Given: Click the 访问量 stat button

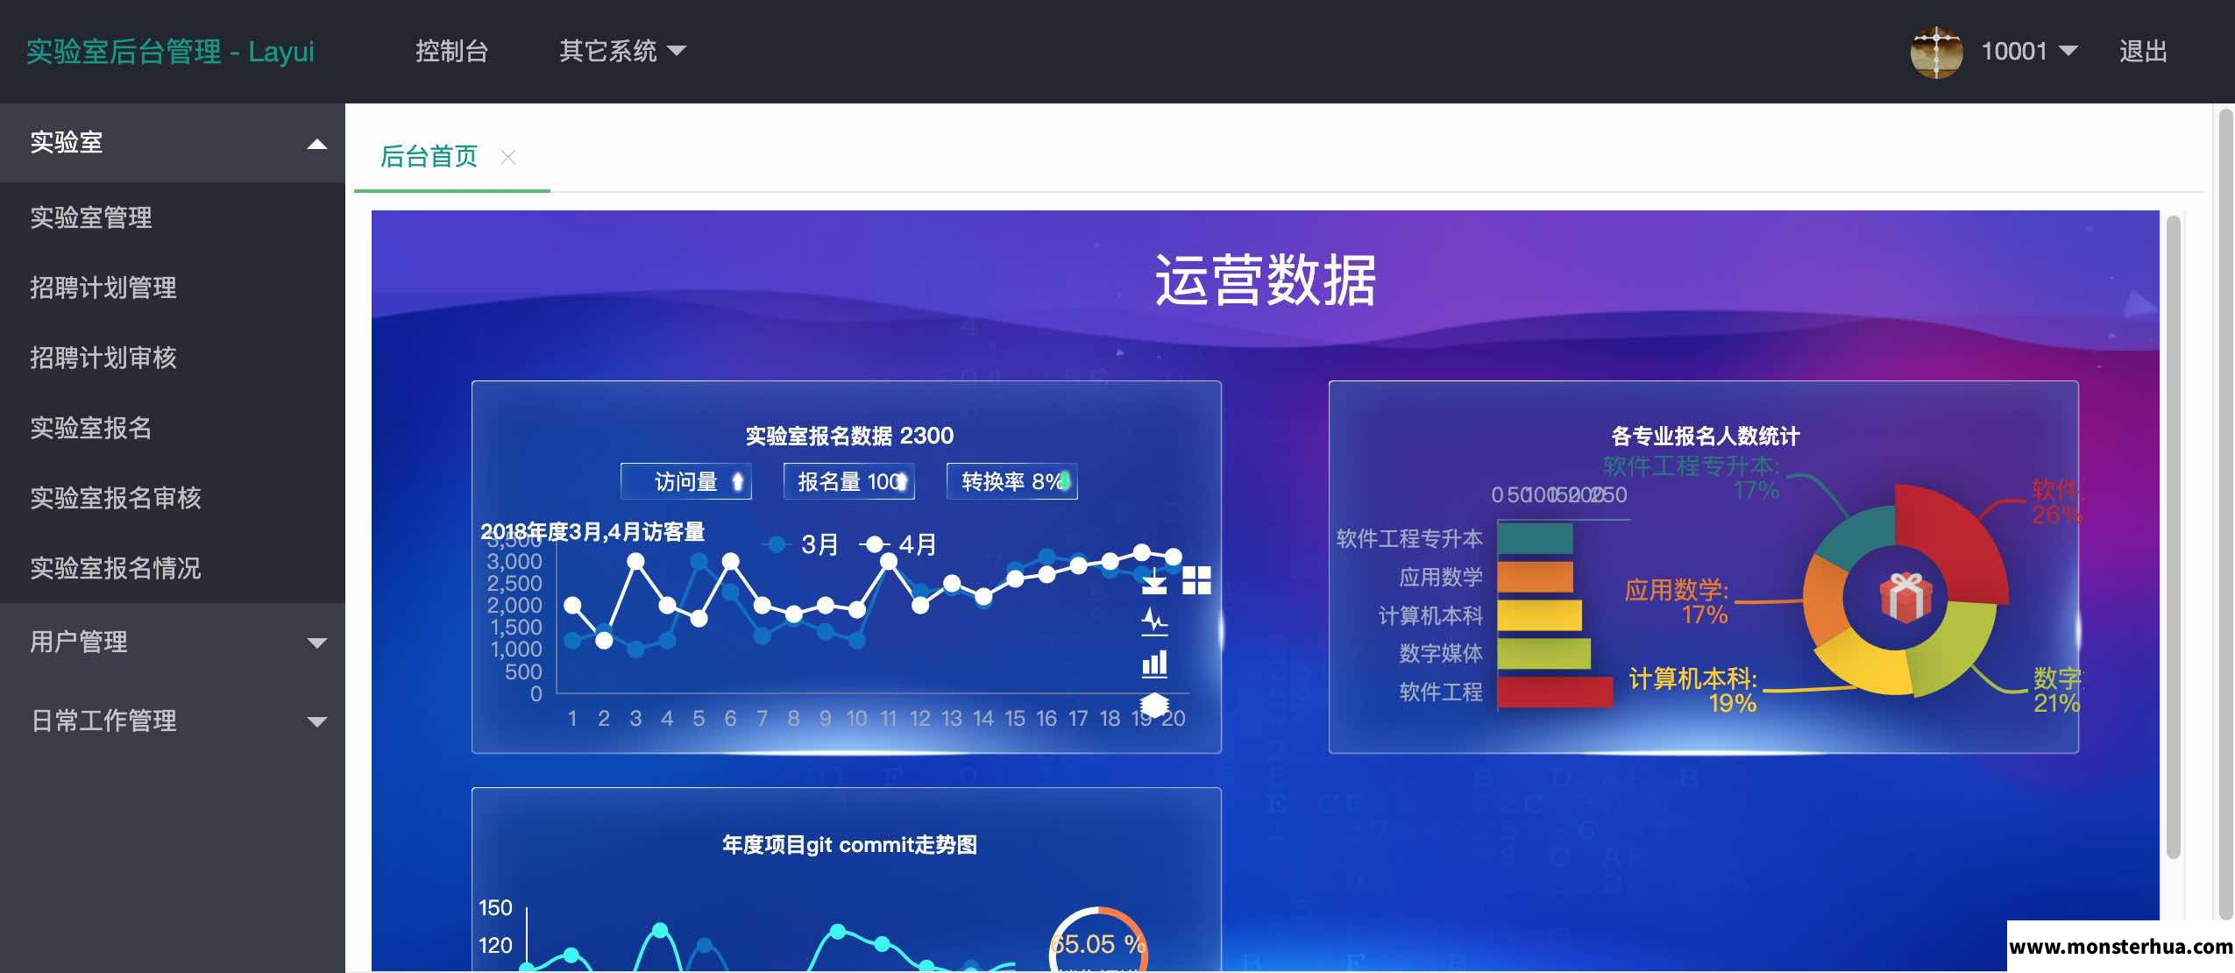Looking at the screenshot, I should point(686,481).
